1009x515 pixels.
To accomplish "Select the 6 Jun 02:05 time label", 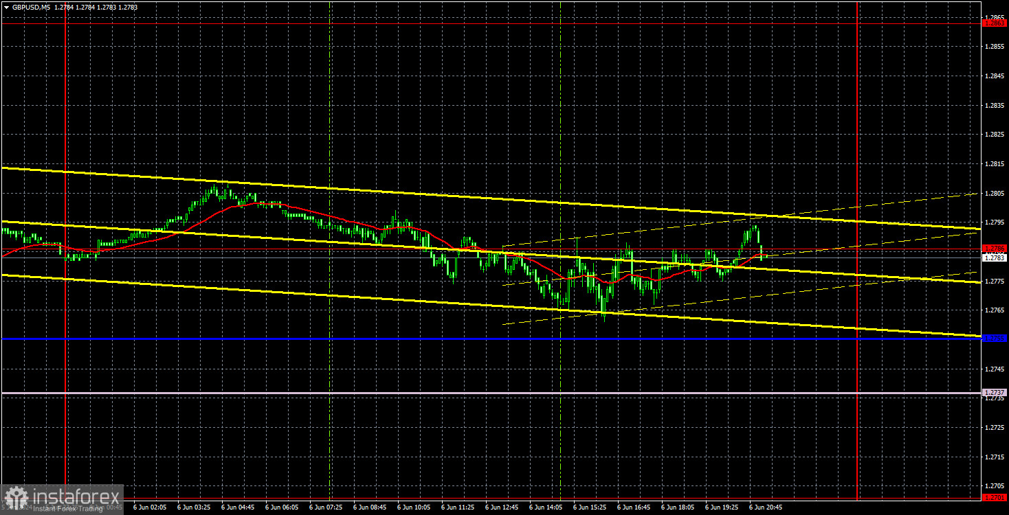I will (x=150, y=508).
